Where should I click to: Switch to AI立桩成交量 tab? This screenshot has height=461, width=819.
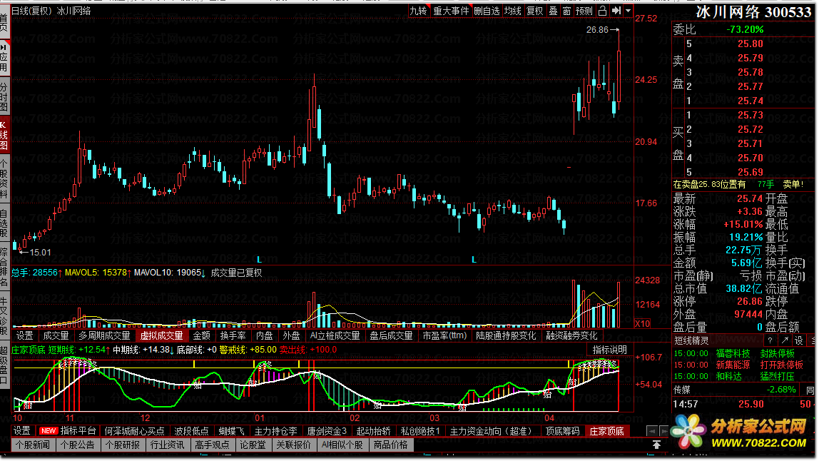335,335
